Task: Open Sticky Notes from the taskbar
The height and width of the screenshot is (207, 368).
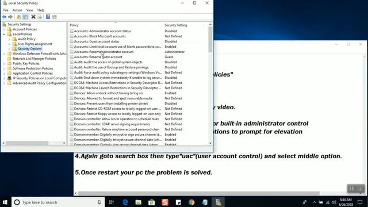Action: tap(178, 202)
